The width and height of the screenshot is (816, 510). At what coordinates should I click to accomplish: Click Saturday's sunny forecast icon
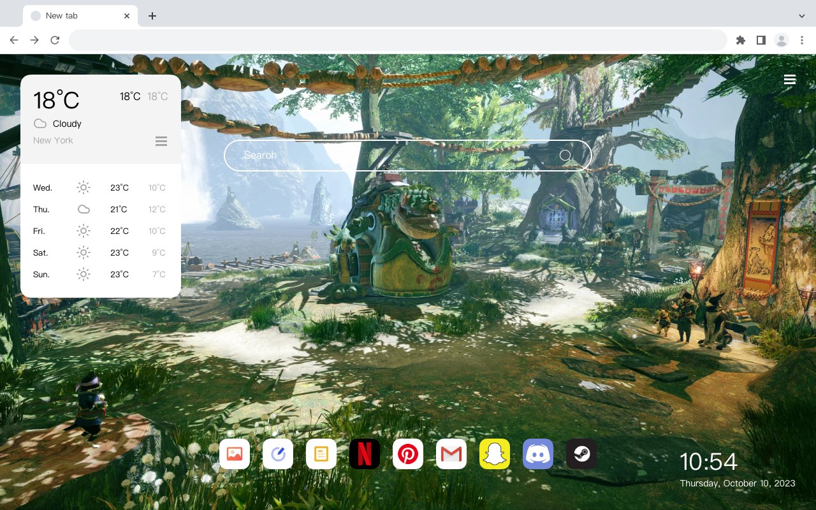[84, 252]
